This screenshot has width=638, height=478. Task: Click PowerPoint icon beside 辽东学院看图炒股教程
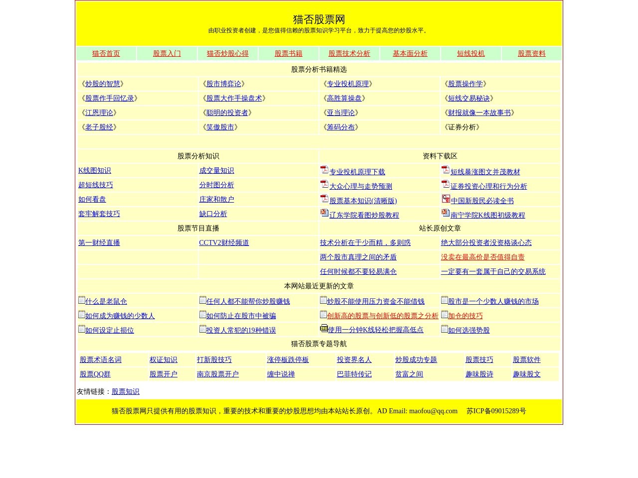click(324, 213)
